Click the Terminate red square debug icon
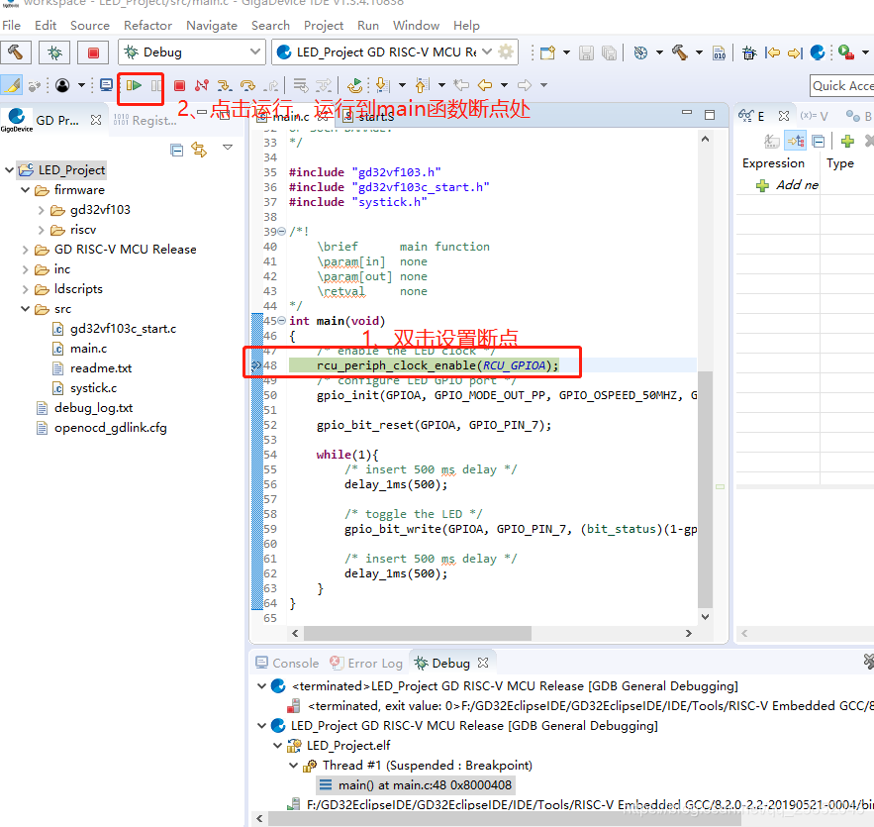The width and height of the screenshot is (874, 827). 179,86
